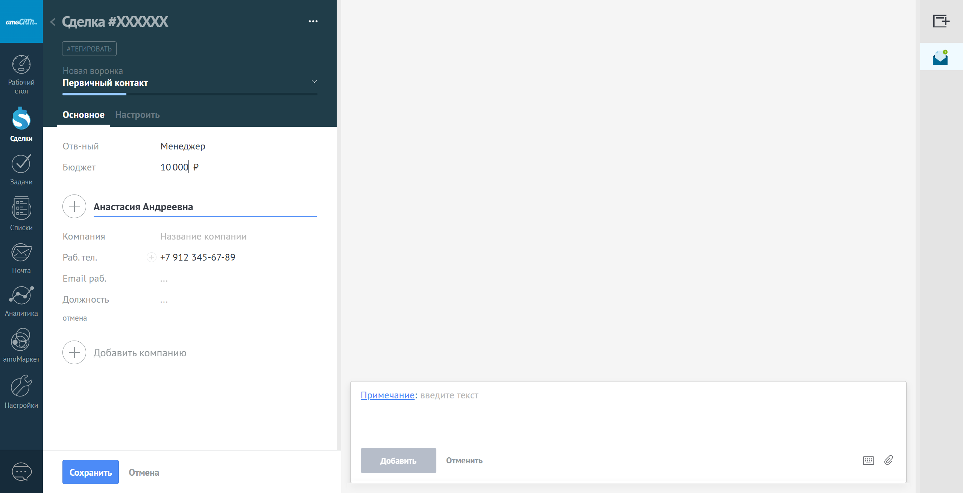Open the three-dots deal menu

coord(313,21)
